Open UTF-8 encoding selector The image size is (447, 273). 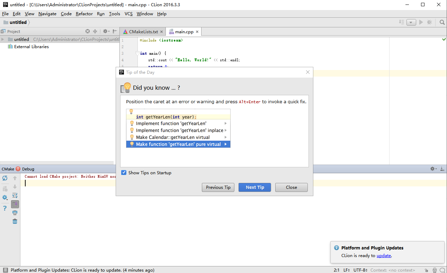[360, 270]
